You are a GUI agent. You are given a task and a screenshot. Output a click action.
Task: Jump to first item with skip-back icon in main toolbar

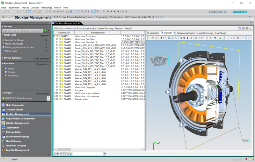[108, 11]
